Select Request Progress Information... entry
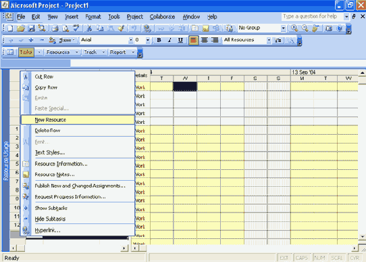Image resolution: width=366 pixels, height=262 pixels. (78, 197)
